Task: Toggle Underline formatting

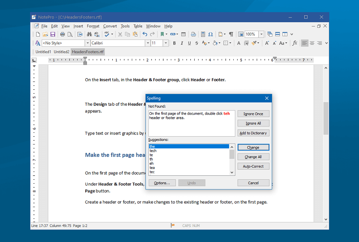Action: click(190, 43)
